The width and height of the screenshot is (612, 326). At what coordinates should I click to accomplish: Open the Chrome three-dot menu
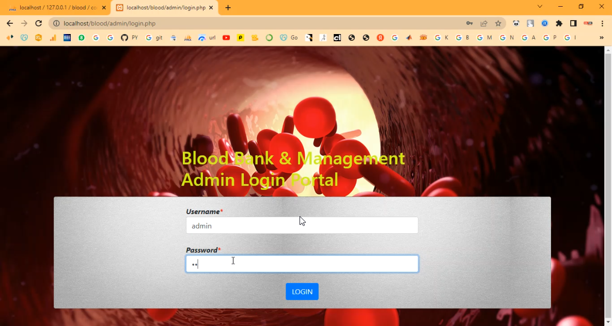pos(602,23)
